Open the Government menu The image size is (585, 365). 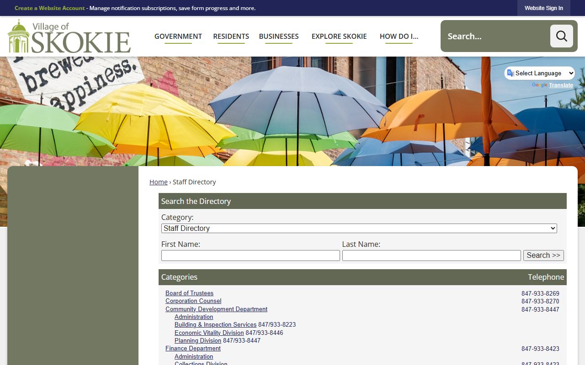178,36
